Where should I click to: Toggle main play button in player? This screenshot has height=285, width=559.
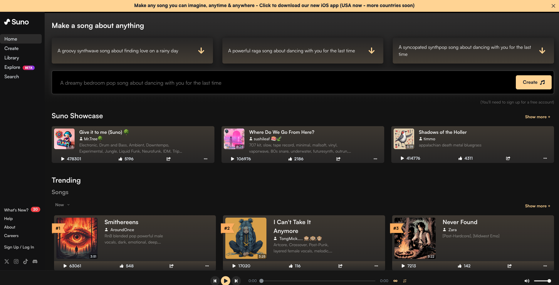[x=226, y=281]
